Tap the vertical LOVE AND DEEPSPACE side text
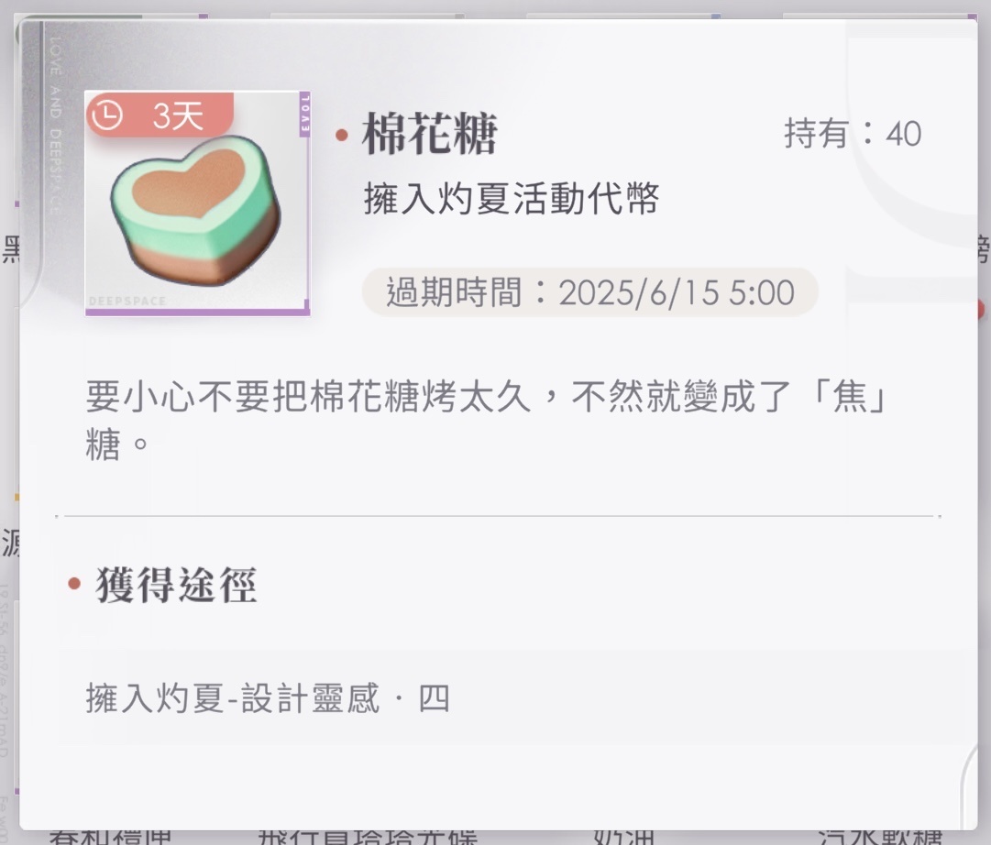 [55, 125]
